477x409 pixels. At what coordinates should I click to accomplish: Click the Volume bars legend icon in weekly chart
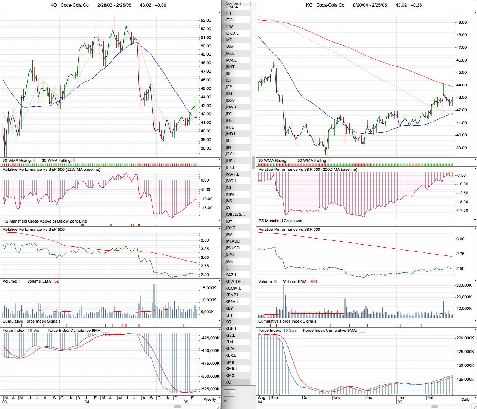point(20,281)
